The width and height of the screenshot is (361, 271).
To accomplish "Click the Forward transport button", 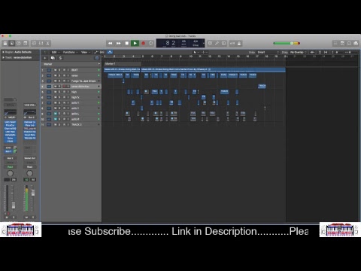I will (119, 44).
